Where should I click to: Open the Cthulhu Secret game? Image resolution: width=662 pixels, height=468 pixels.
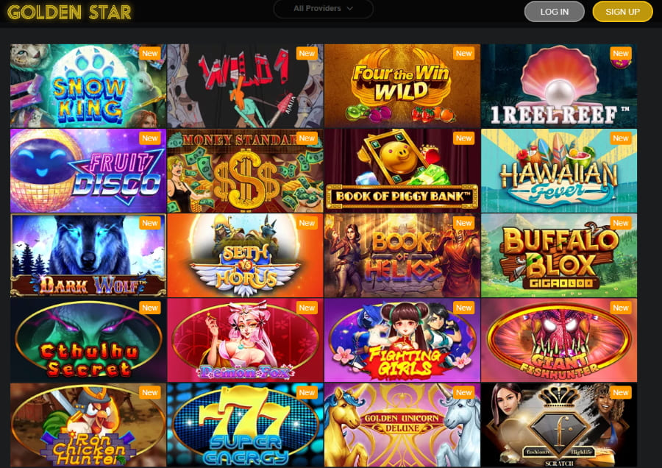click(x=88, y=341)
